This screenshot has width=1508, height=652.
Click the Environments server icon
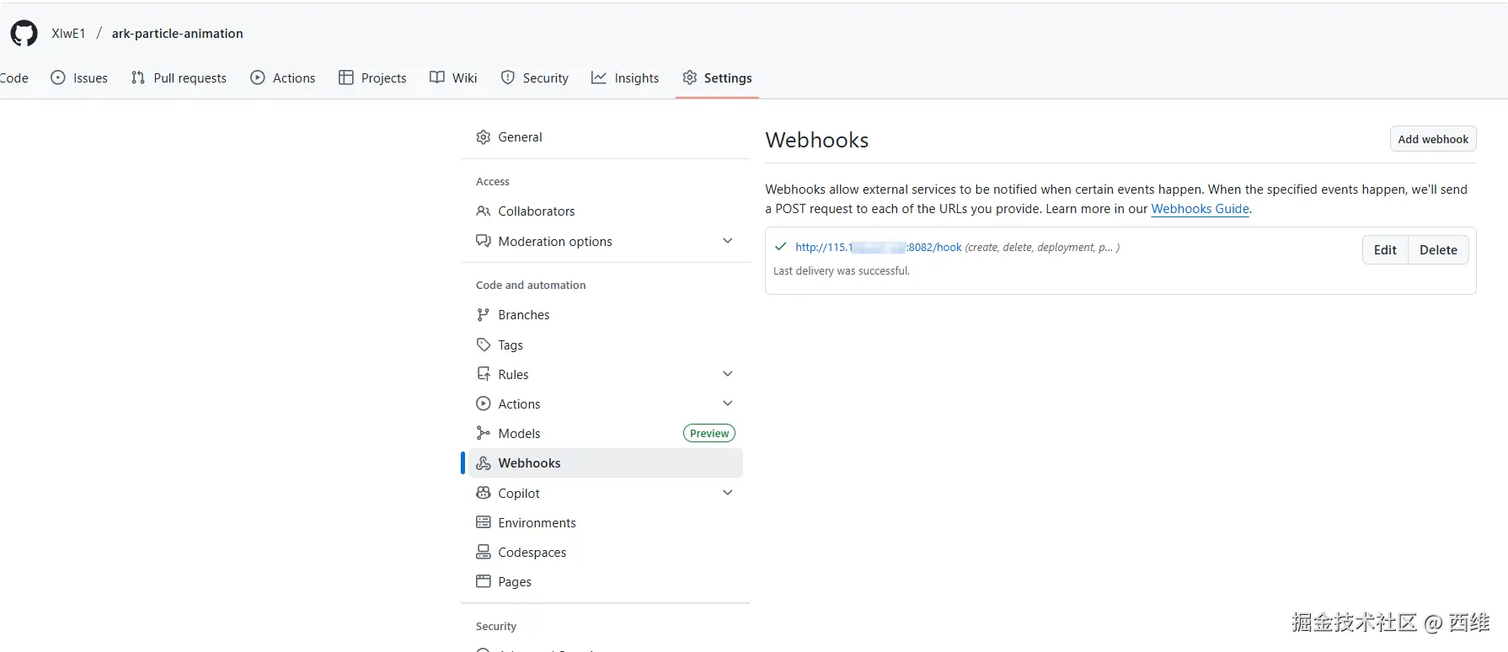pyautogui.click(x=484, y=522)
